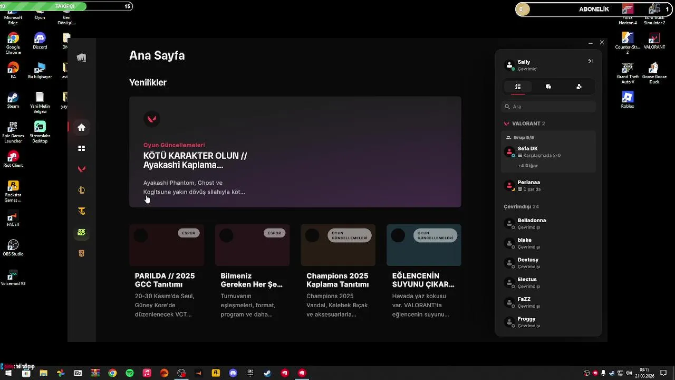This screenshot has width=675, height=380.
Task: Open Streamlabs Desktop shortcut
Action: (40, 132)
